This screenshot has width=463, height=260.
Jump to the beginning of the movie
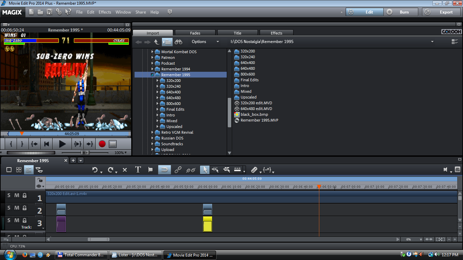click(47, 144)
